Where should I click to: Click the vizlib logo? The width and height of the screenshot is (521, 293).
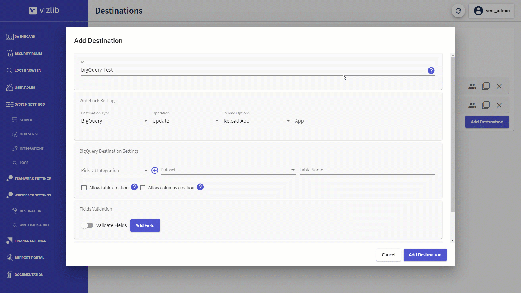pos(44,10)
